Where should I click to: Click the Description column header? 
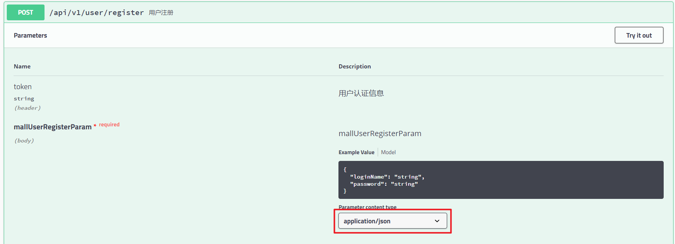click(355, 67)
